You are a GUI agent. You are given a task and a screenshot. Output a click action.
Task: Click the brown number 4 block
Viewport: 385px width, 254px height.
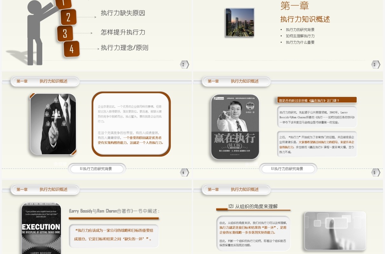point(71,49)
